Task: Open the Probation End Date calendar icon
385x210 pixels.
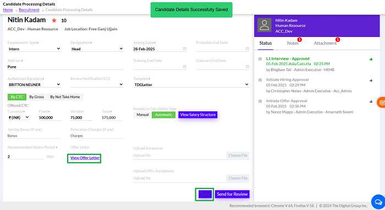Action: coord(248,49)
